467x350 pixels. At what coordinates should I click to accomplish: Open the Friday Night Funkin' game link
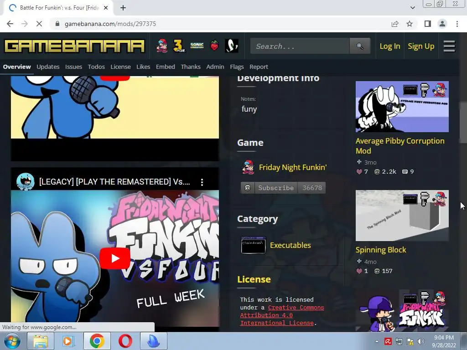[293, 167]
